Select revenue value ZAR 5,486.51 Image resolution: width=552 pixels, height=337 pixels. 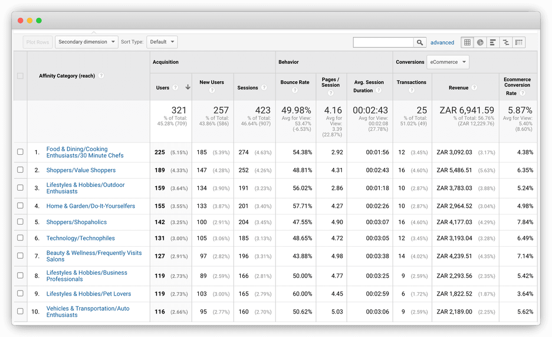click(x=454, y=170)
